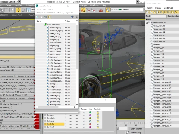Open the Manage Layers icon in toolbar
The height and width of the screenshot is (134, 179).
(108, 10)
